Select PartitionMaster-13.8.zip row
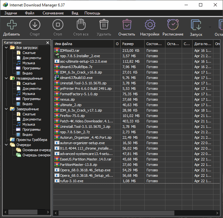The image size is (223, 218). [137, 165]
